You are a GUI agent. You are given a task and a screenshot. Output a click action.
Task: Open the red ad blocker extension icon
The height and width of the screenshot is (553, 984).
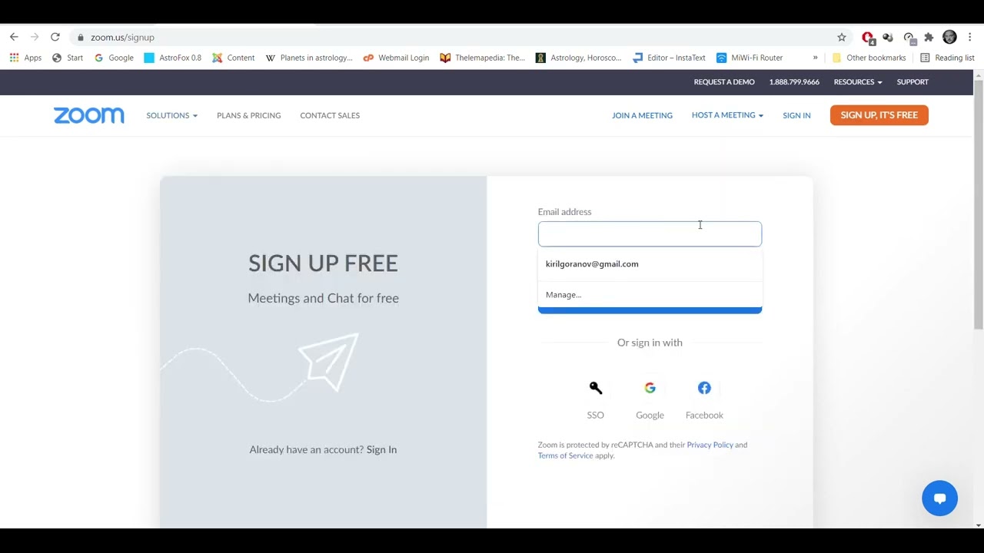[868, 38]
